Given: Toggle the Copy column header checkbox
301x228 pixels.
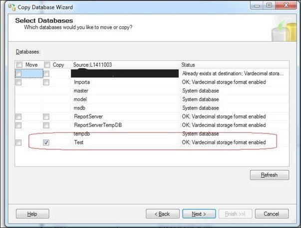Looking at the screenshot, I should 46,65.
